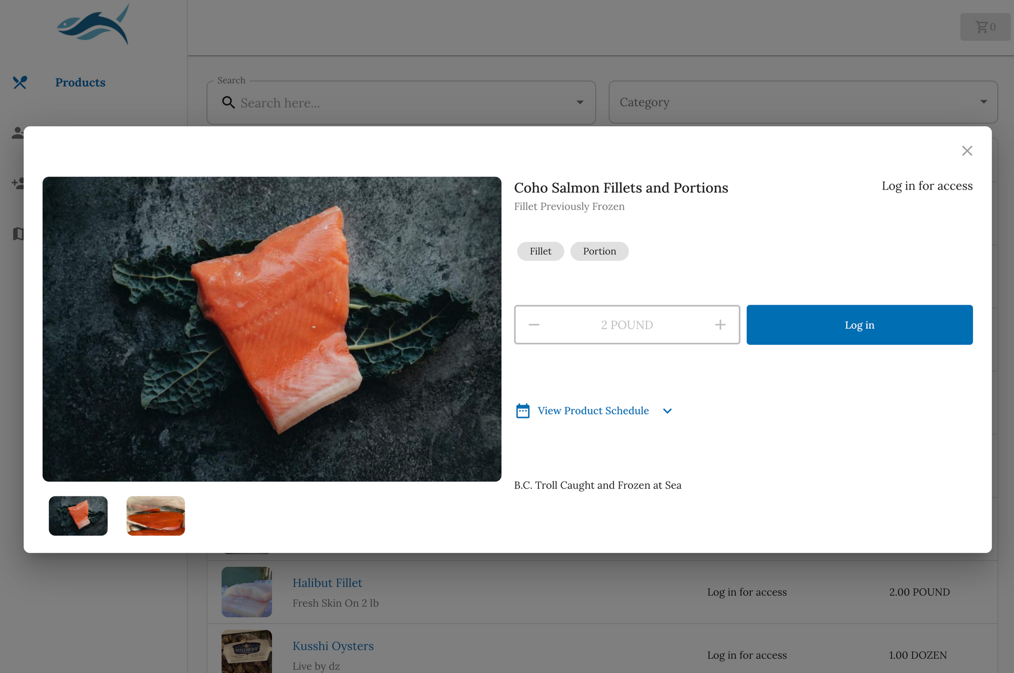Screen dimensions: 1014x673
Task: Select the Fillet product option
Action: tap(540, 251)
